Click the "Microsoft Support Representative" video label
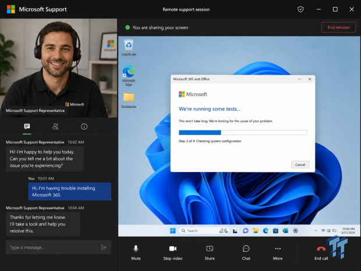 point(35,111)
